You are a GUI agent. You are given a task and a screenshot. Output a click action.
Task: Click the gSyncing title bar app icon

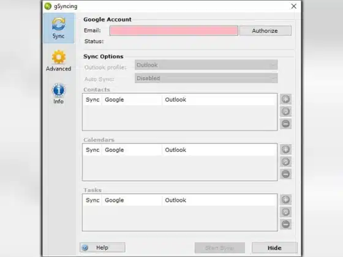tap(48, 6)
